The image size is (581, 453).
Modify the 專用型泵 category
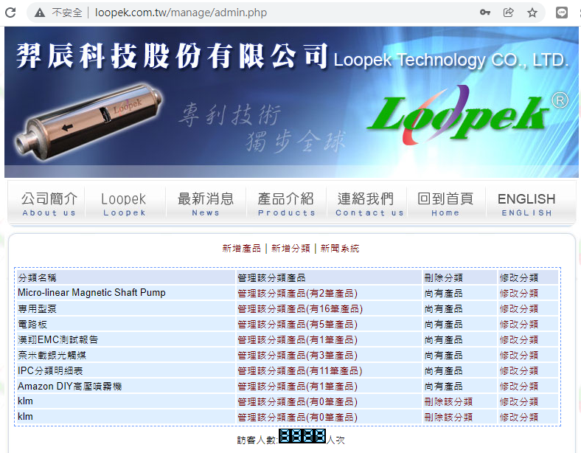pyautogui.click(x=519, y=309)
